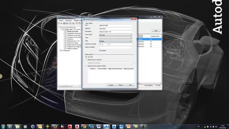Open Microsoft Word from the taskbar
Viewport: 229px width, 129px height.
click(x=99, y=126)
